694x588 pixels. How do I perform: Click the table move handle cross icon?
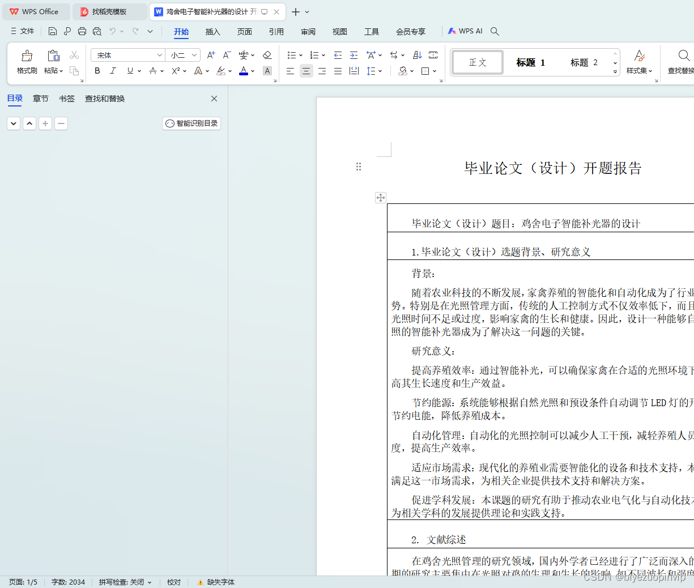[x=381, y=197]
